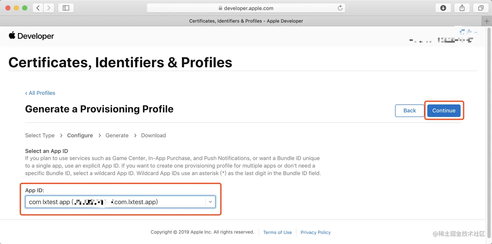Open the Privacy Policy link

[315, 232]
